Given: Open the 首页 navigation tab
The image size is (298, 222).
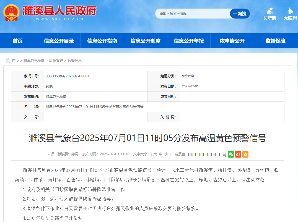Looking at the screenshot, I should click(18, 41).
